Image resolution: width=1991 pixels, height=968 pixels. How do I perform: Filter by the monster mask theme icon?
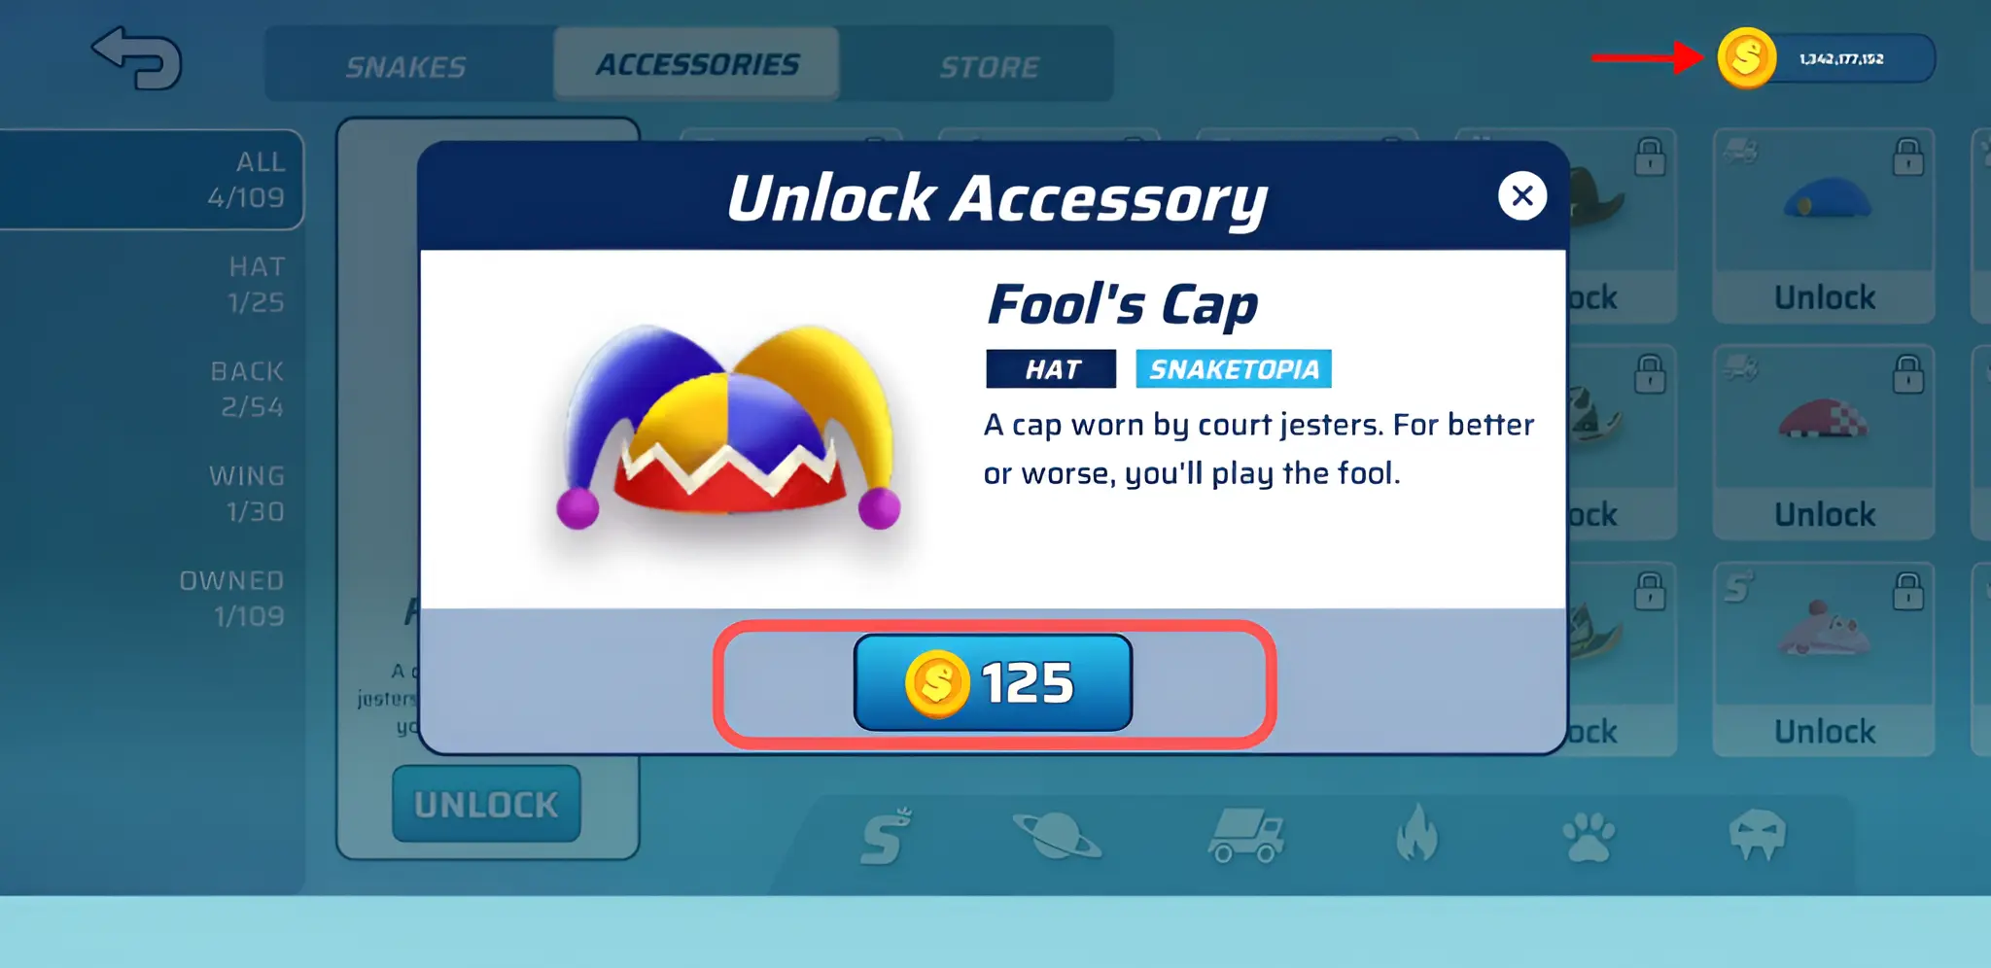pos(1758,835)
